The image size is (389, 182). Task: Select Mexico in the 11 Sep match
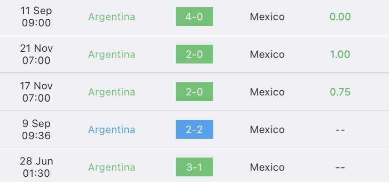point(267,17)
